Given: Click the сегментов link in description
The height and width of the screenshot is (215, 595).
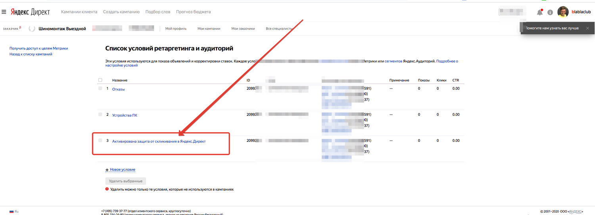Looking at the screenshot, I should coord(393,61).
